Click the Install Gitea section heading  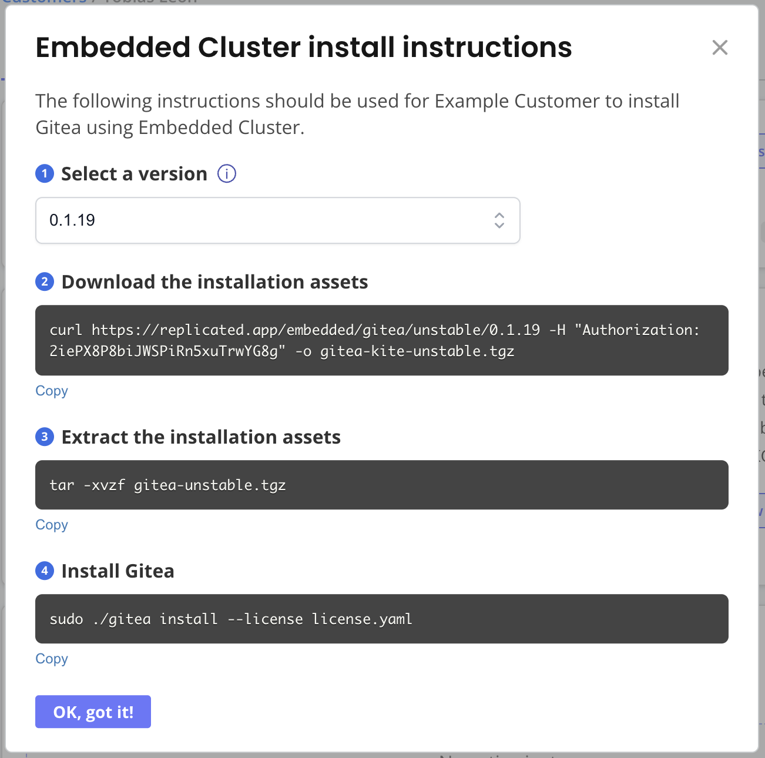pyautogui.click(x=118, y=571)
